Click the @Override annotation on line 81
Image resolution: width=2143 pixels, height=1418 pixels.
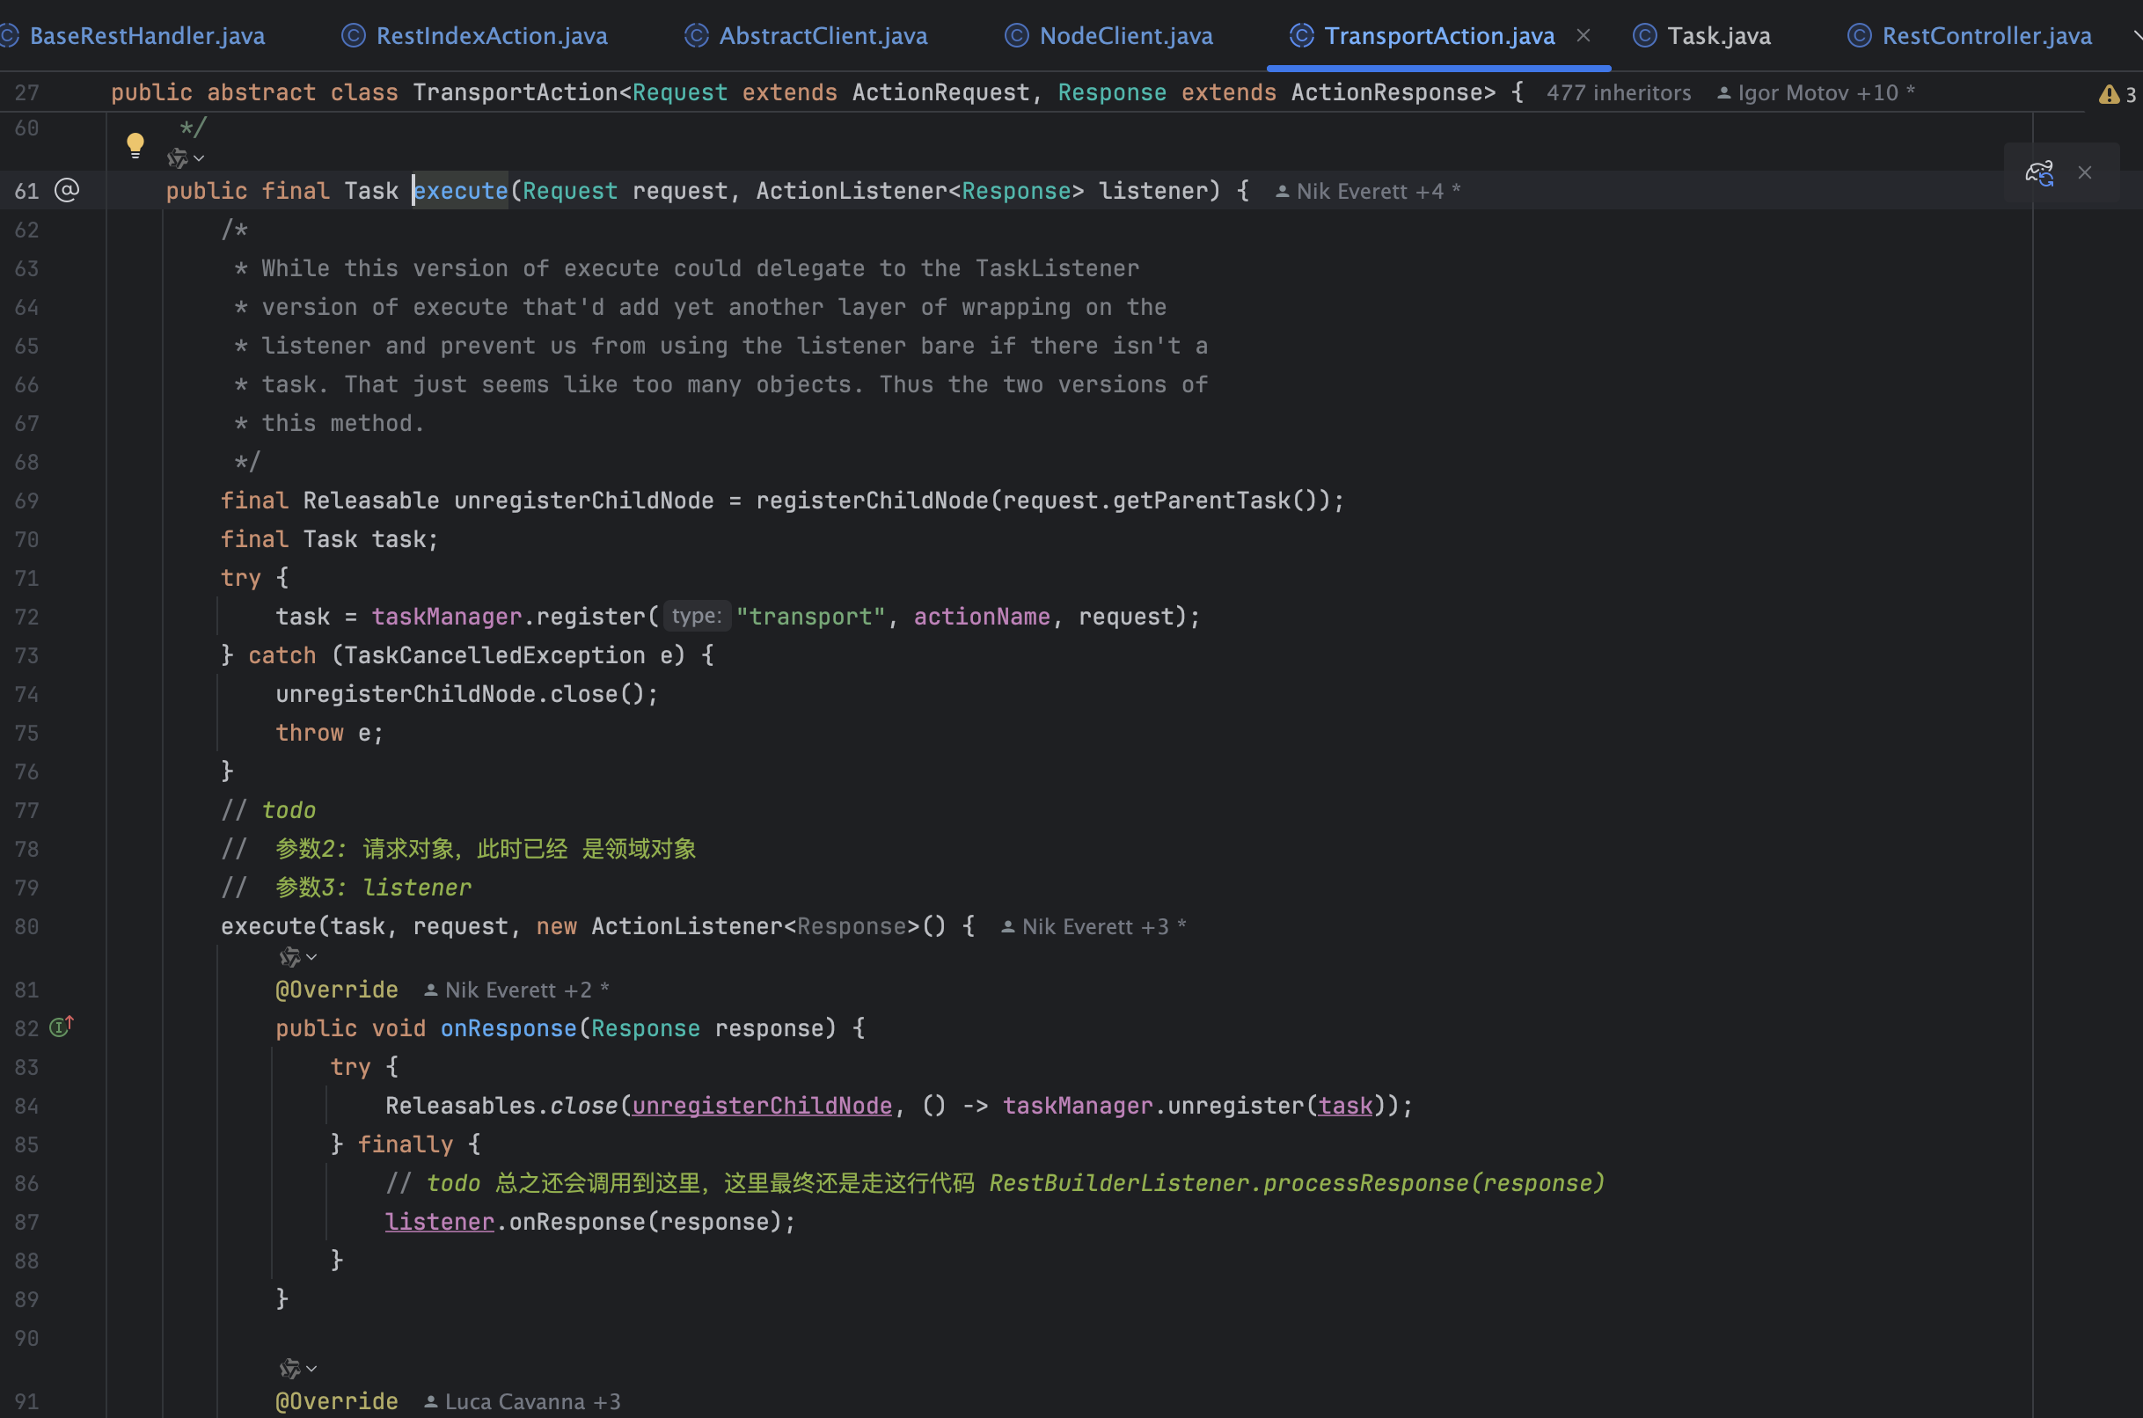click(336, 990)
